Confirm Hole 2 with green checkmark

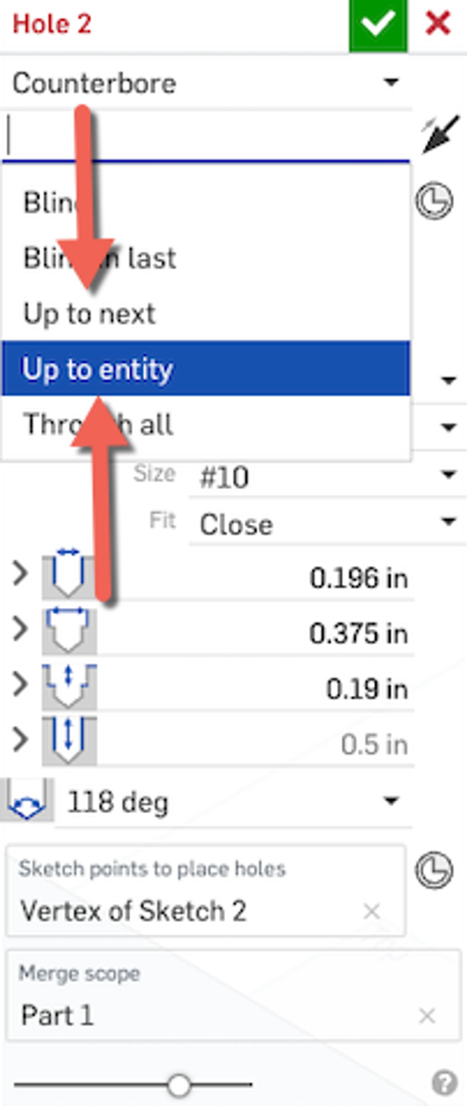click(x=378, y=25)
